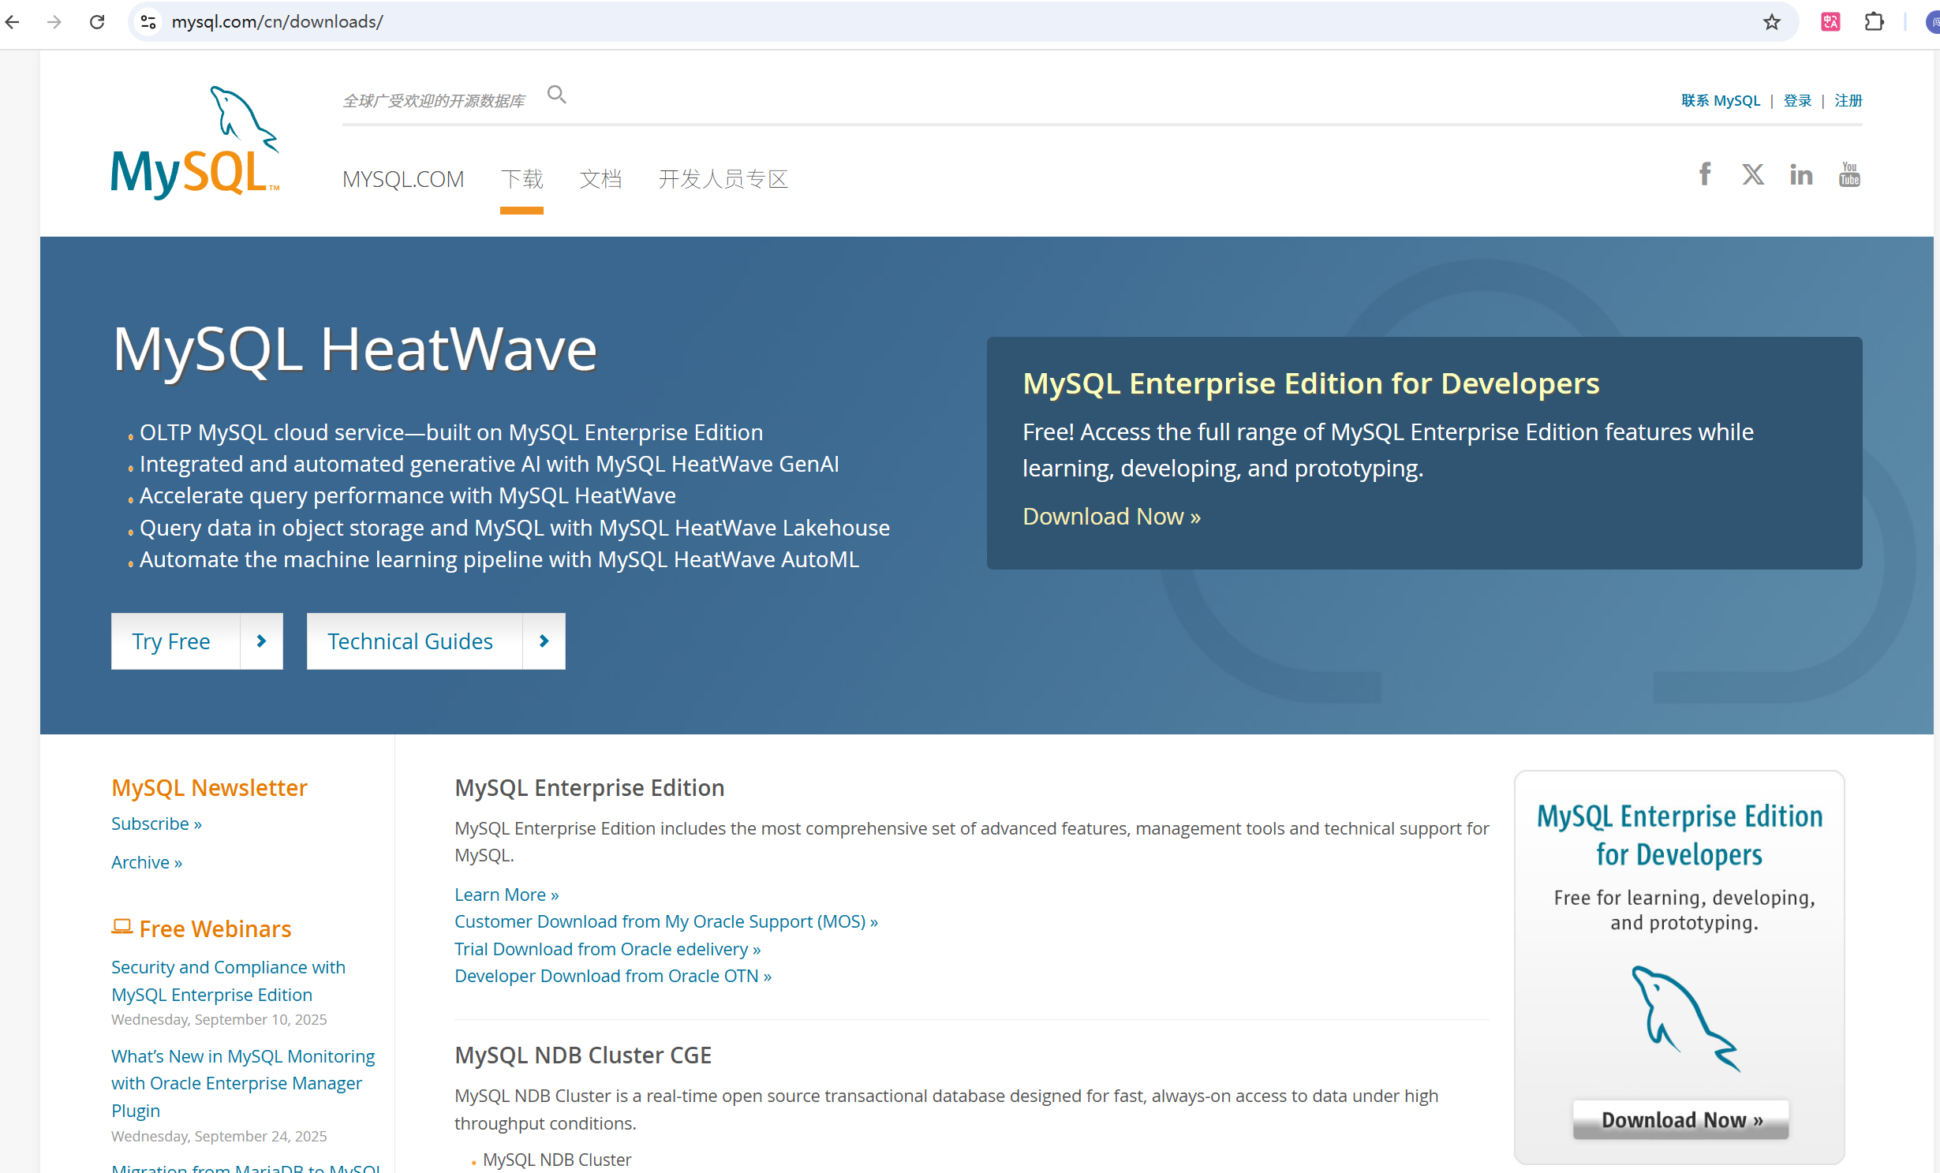Open browser extensions puzzle icon

tap(1874, 22)
